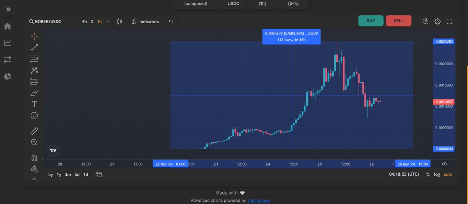The height and width of the screenshot is (204, 468).
Task: Select the long position forecasting tool
Action: tap(34, 82)
